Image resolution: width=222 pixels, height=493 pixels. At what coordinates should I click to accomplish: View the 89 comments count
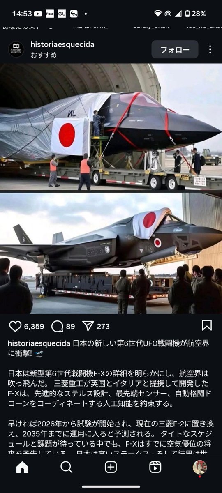point(70,327)
